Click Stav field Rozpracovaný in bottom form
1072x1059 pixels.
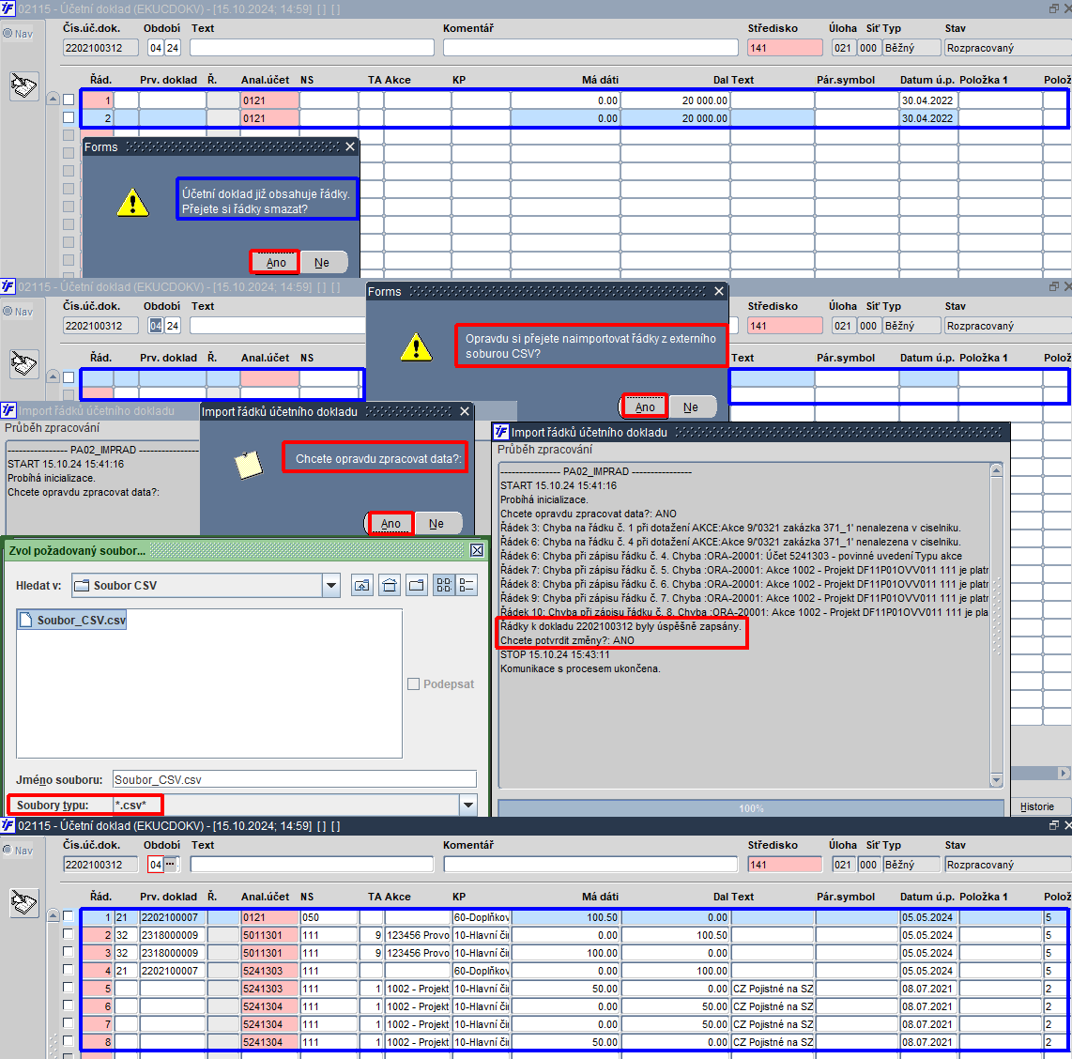click(1008, 864)
